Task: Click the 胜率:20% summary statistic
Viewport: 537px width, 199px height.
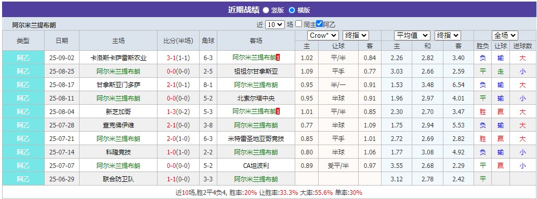Action: click(243, 192)
